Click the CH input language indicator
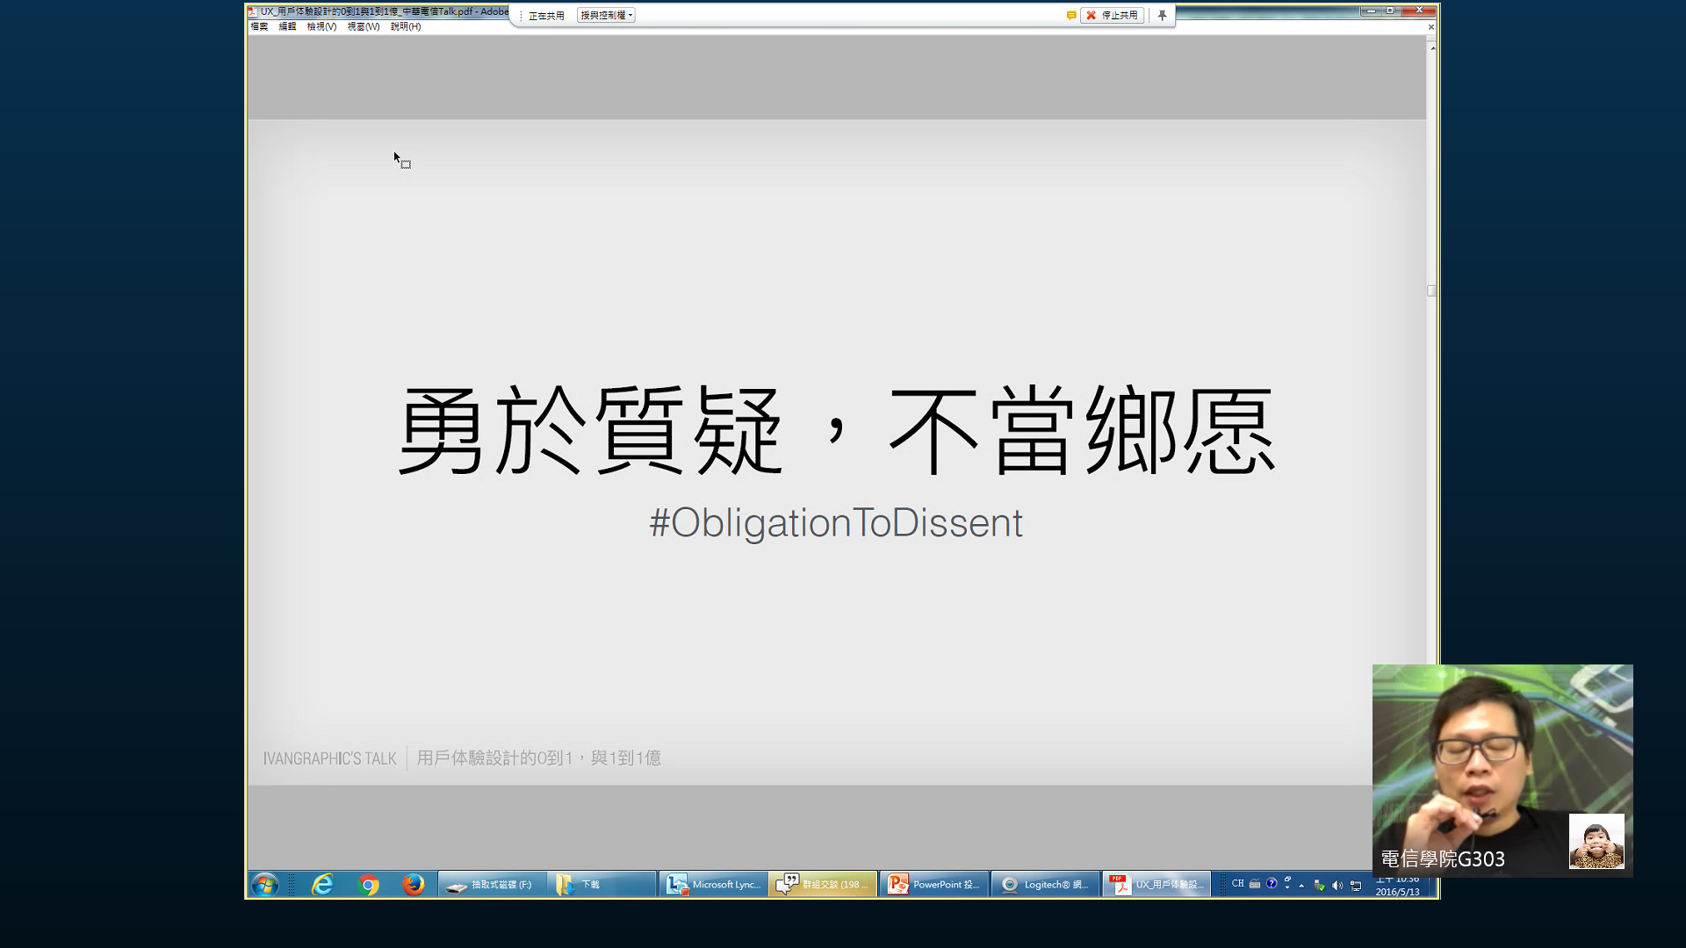This screenshot has width=1686, height=948. 1237,884
